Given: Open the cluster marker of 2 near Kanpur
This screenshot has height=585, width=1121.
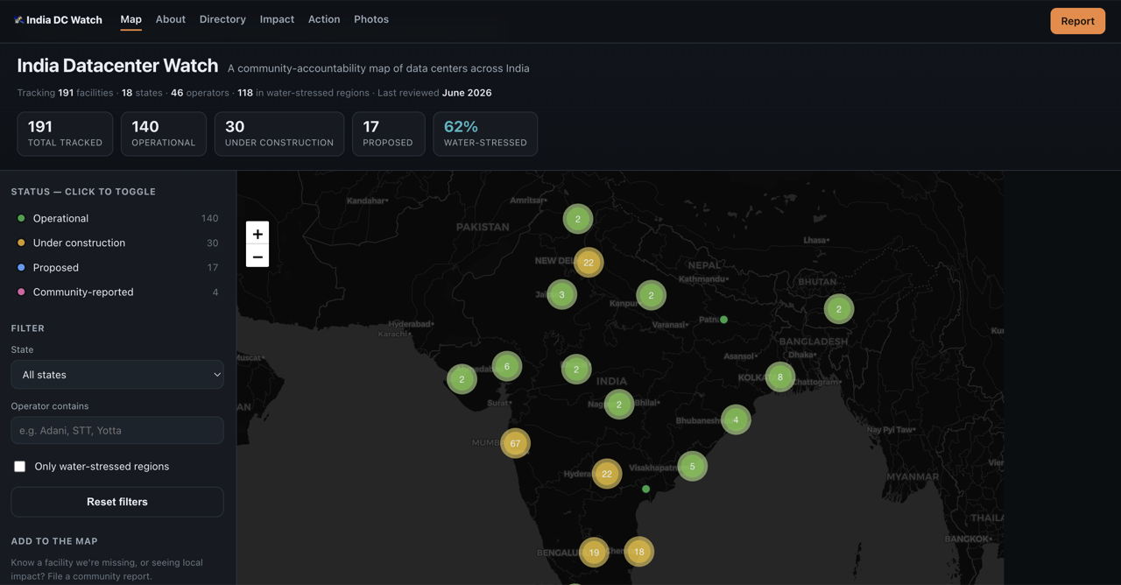Looking at the screenshot, I should [651, 295].
